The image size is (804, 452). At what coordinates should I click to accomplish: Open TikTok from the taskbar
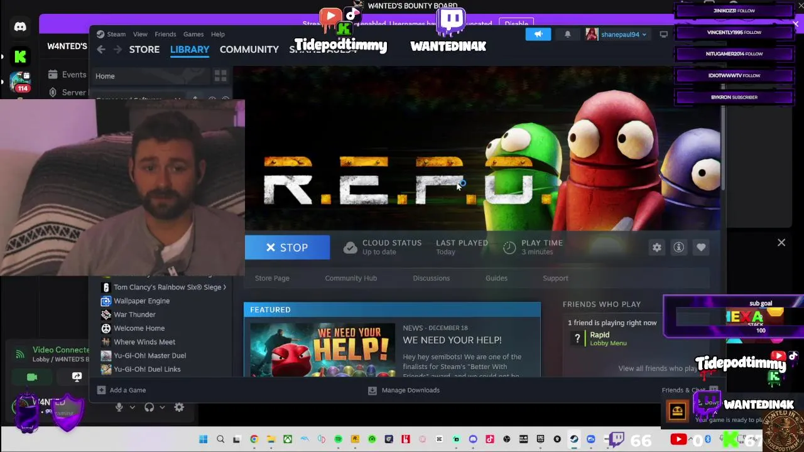[x=490, y=439]
